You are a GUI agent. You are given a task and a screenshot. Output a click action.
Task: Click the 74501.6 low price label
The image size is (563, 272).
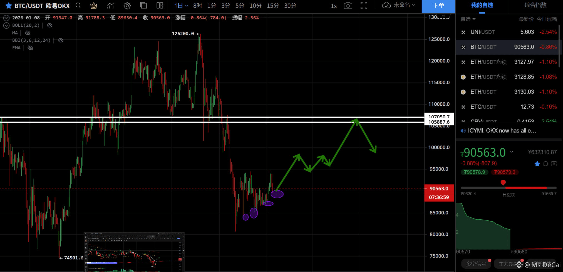(74, 258)
